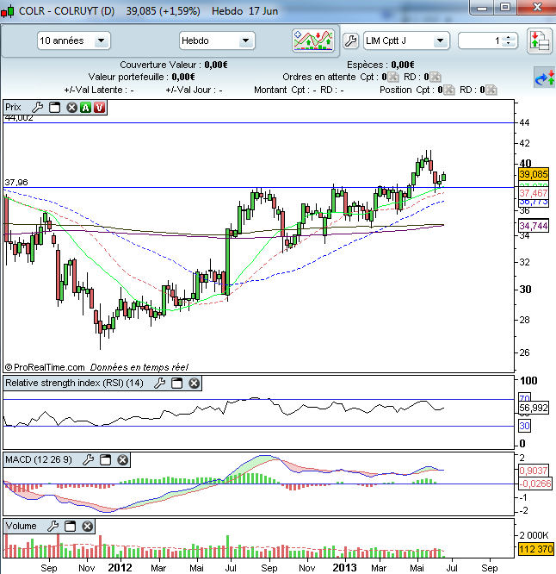This screenshot has height=574, width=556.
Task: Close the MACD indicator panel
Action: click(123, 459)
